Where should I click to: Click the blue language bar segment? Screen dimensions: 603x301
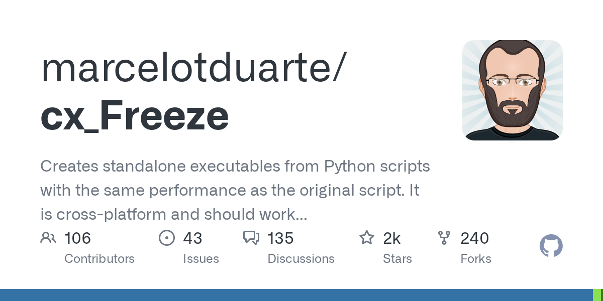tap(296, 295)
